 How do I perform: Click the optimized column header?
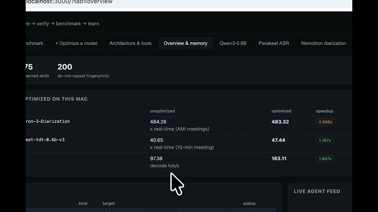[x=281, y=111]
